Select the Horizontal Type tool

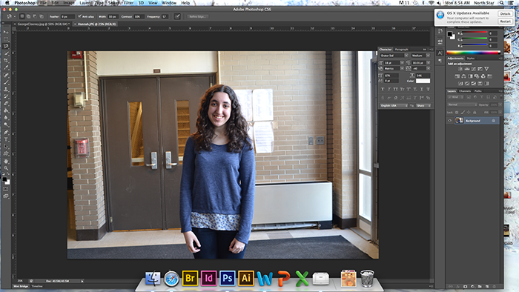6,139
